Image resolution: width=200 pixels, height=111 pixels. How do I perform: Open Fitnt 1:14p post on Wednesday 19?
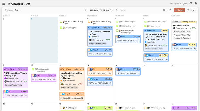(x=100, y=108)
